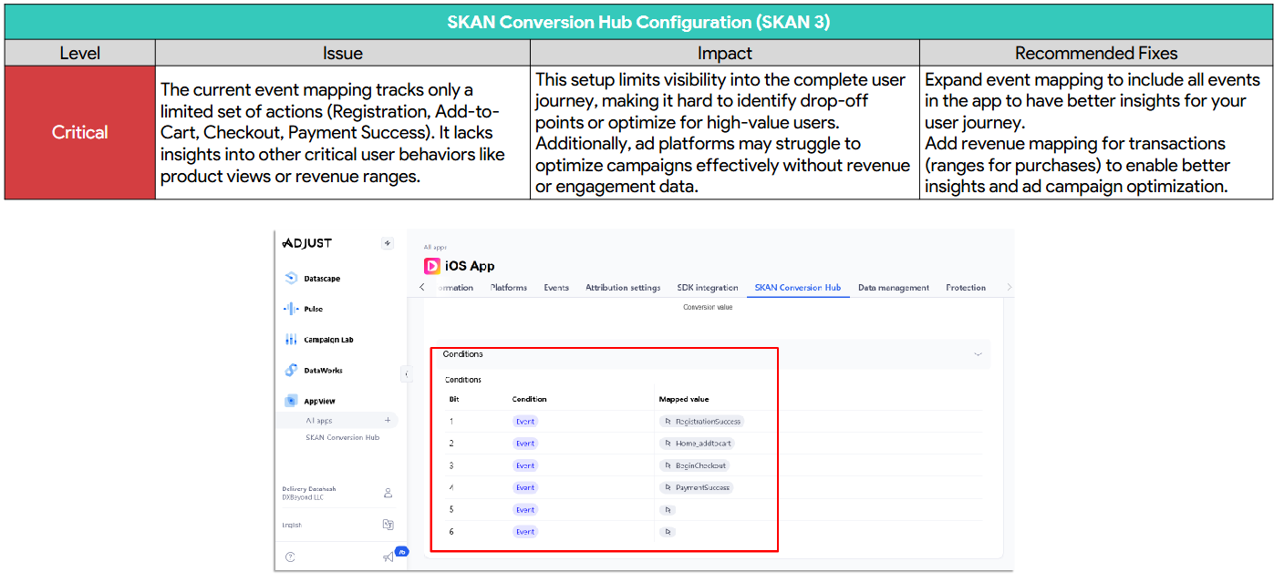Switch to the Attribution settings tab

[x=623, y=288]
